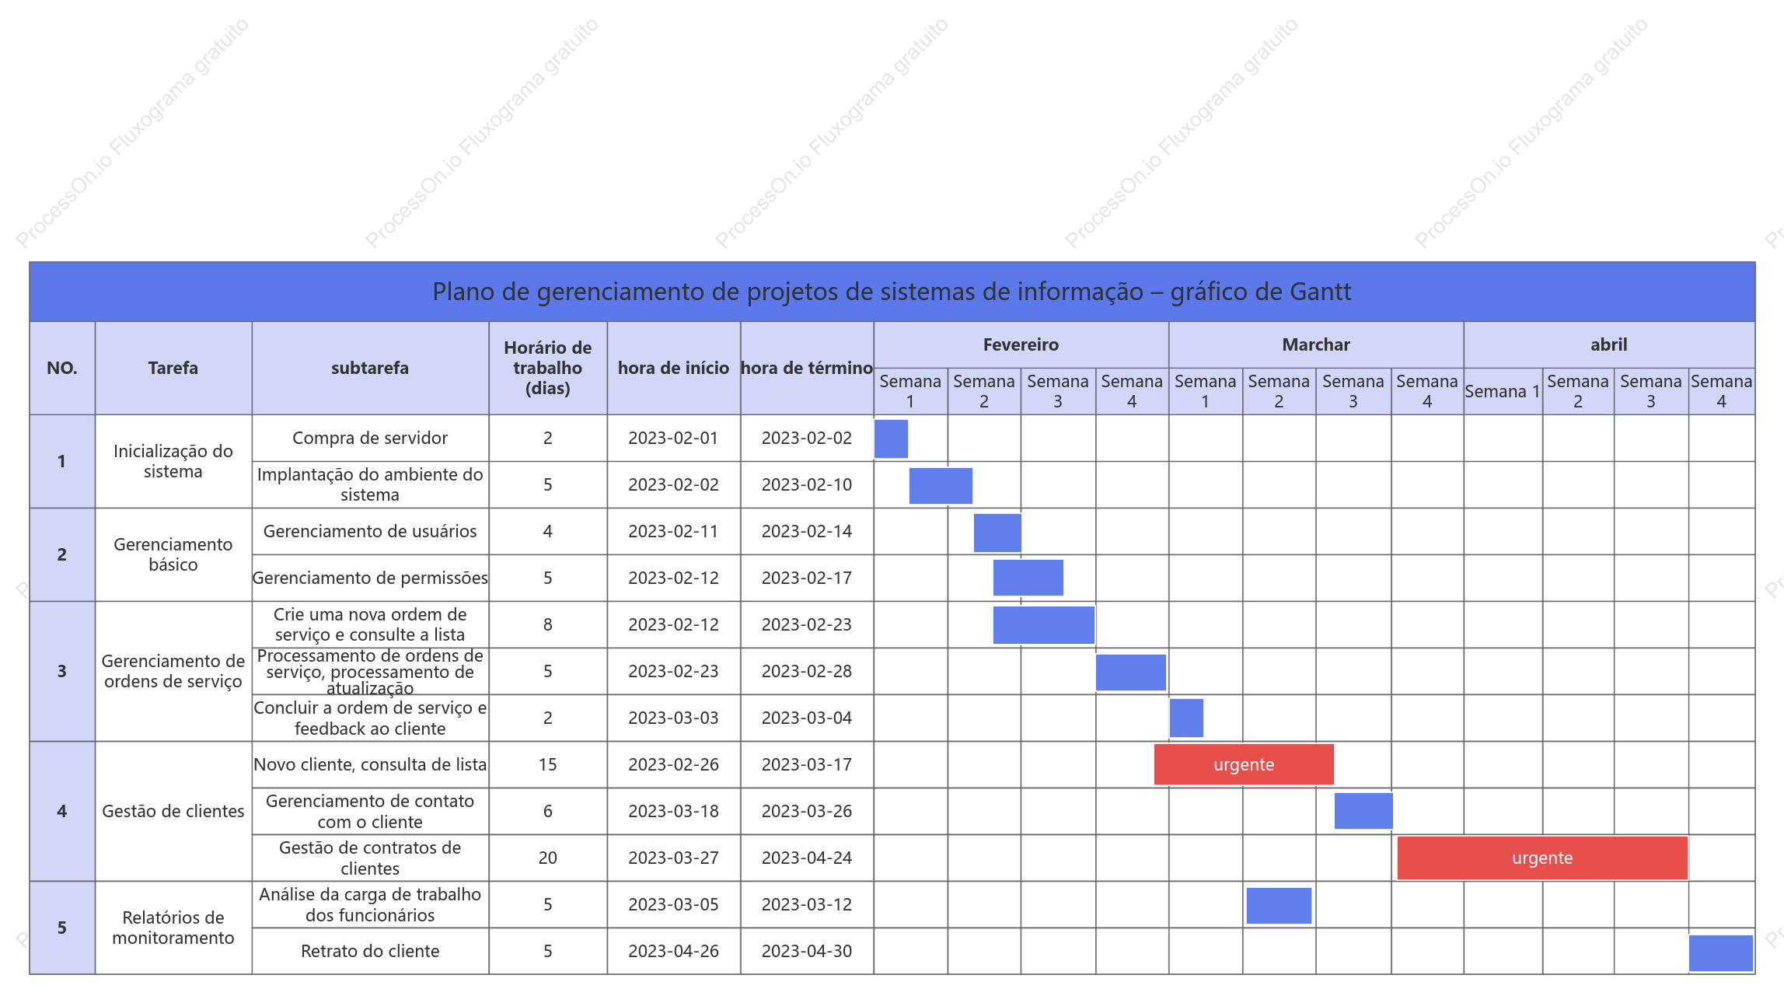Click blue bar for Concluir a ordem de serviço
The width and height of the screenshot is (1784, 1003).
[x=1187, y=718]
